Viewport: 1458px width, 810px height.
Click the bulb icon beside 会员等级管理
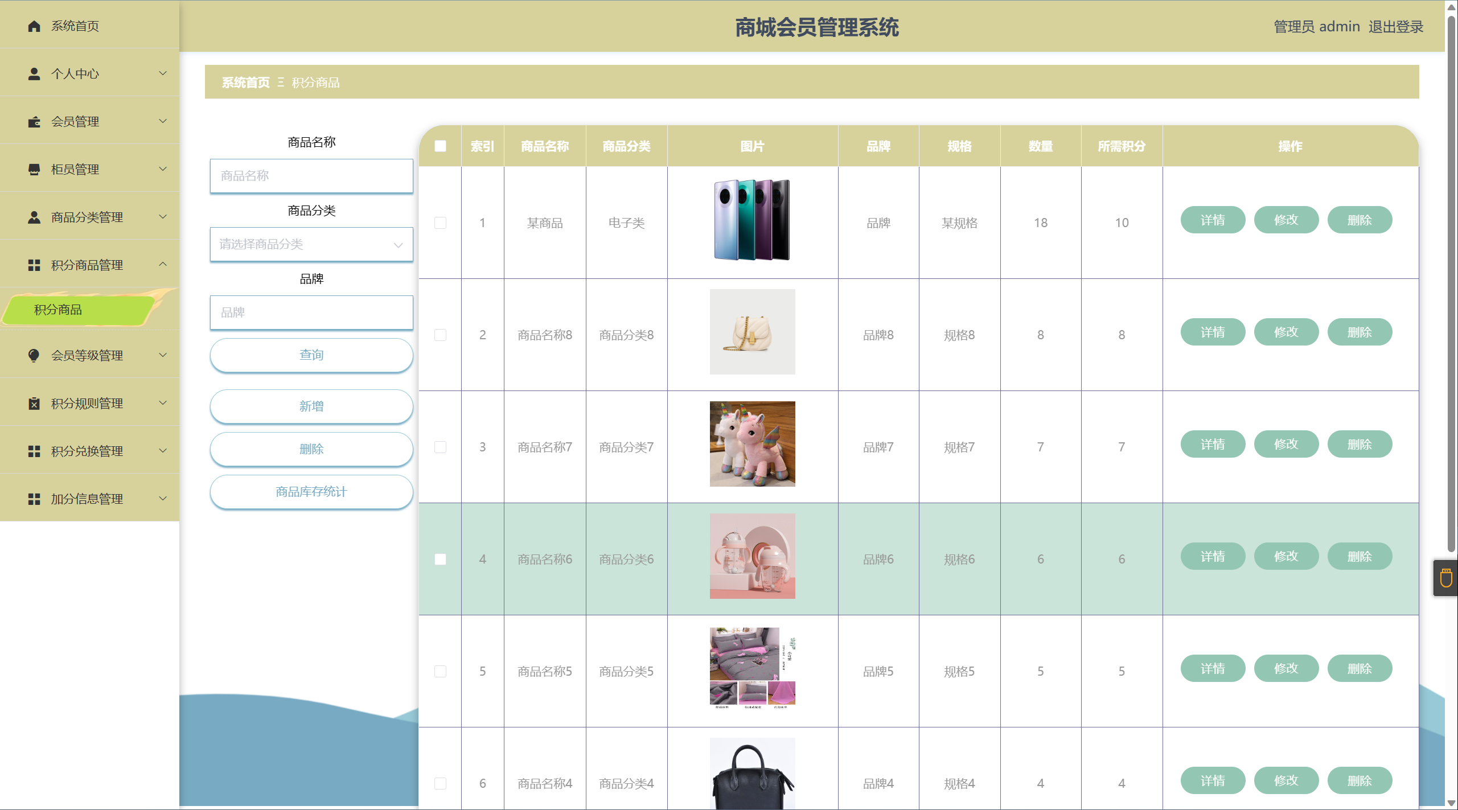[x=34, y=356]
